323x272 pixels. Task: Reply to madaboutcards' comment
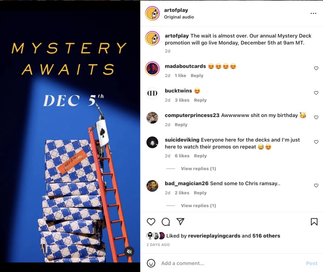tap(197, 75)
